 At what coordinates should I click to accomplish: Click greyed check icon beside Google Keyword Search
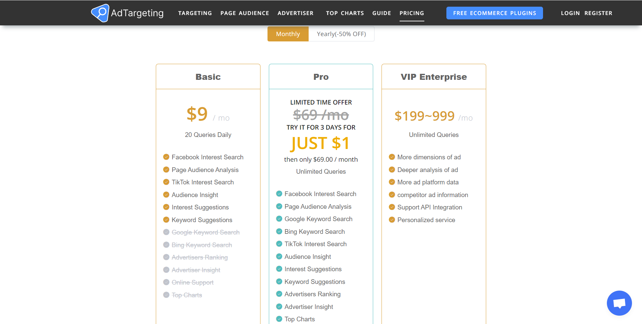click(166, 232)
